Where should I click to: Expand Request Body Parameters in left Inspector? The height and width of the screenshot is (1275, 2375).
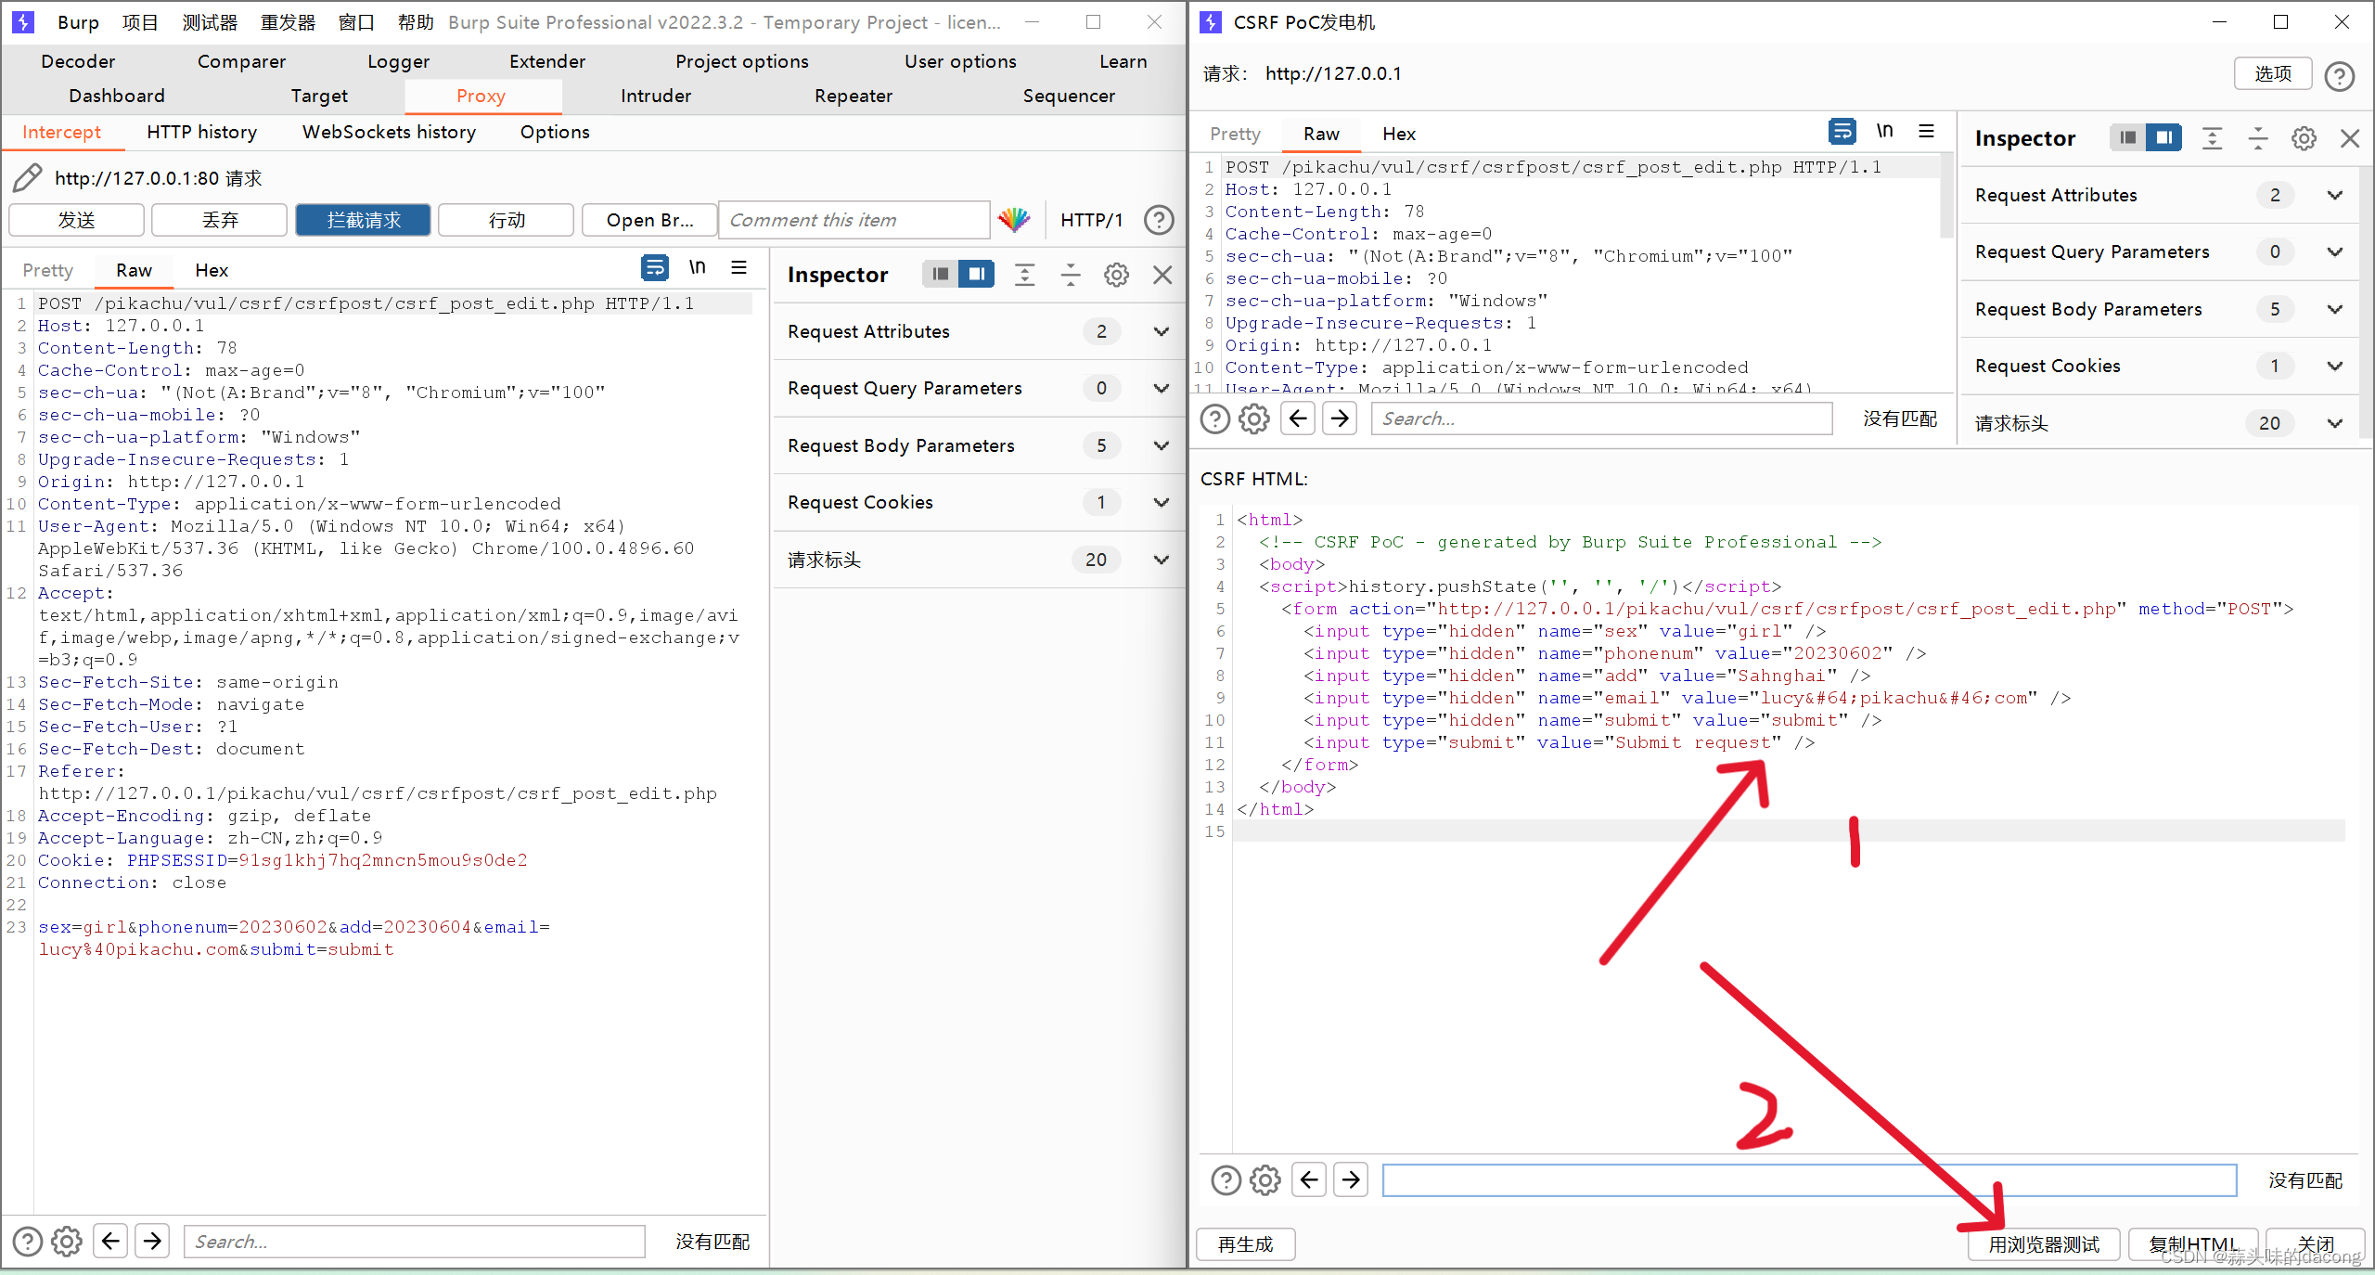tap(1161, 445)
